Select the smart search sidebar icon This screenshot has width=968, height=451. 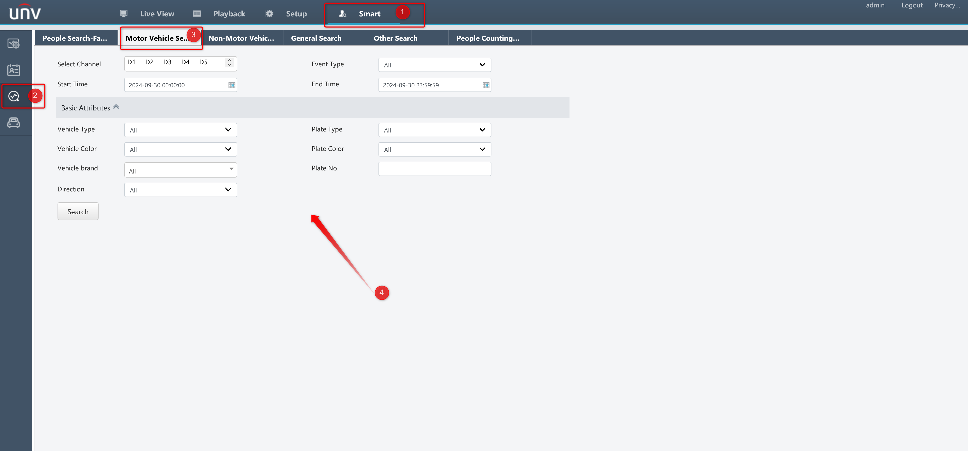tap(14, 96)
